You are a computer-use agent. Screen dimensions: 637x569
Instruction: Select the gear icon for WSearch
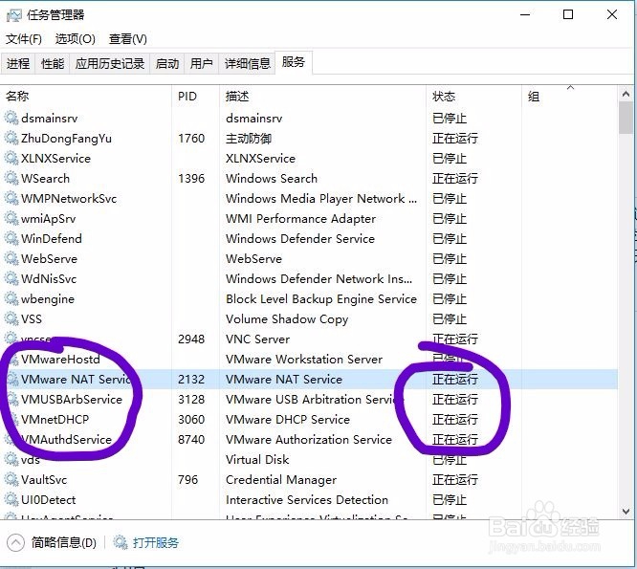pyautogui.click(x=11, y=178)
